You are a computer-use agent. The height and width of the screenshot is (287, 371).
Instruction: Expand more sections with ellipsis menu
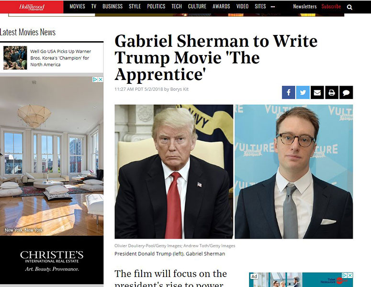pos(273,7)
